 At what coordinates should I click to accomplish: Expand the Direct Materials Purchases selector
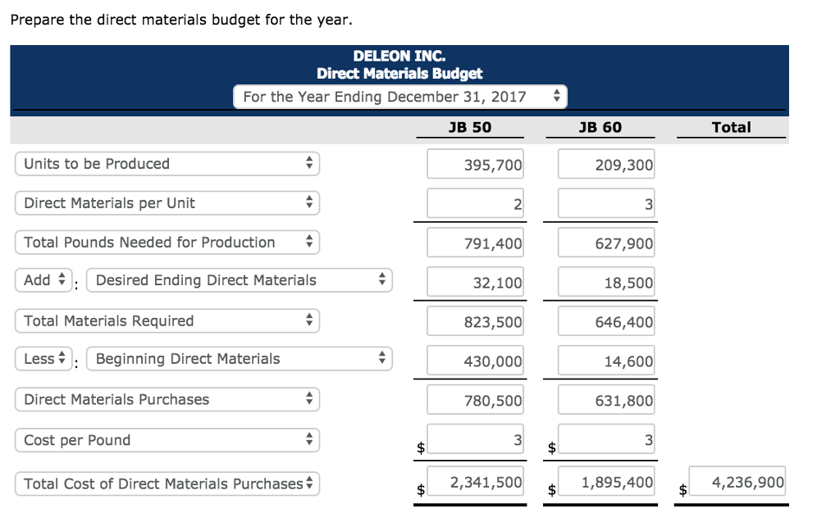coord(167,399)
